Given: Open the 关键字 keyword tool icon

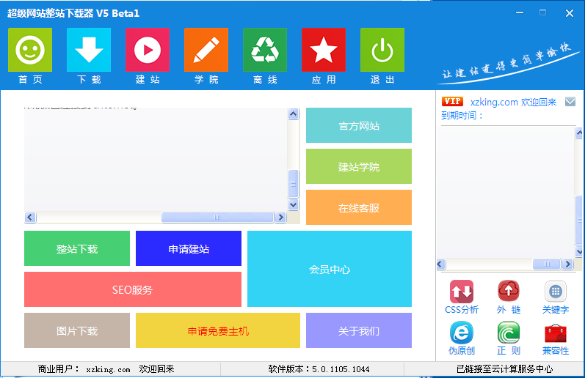Looking at the screenshot, I should pos(555,292).
